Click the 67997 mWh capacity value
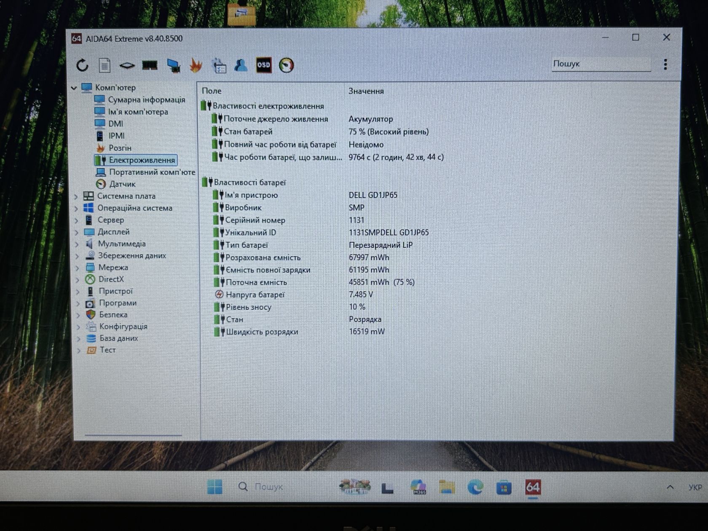This screenshot has width=708, height=531. 369,257
